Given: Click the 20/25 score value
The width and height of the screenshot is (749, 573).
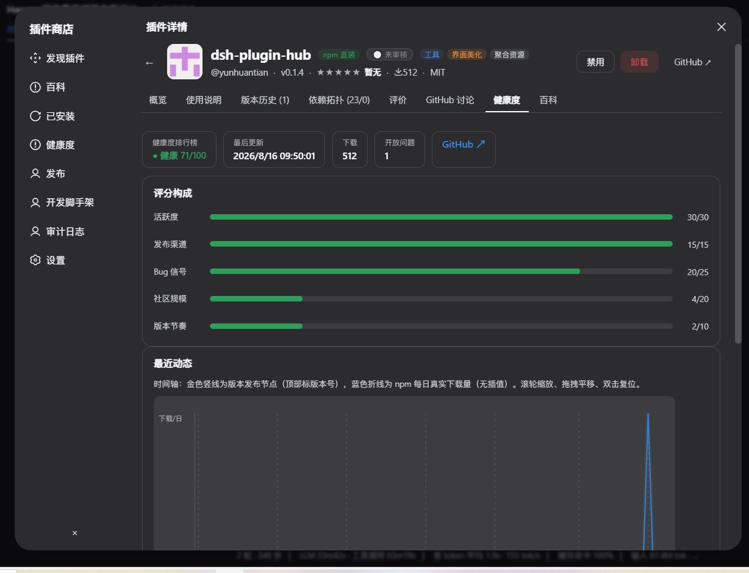Looking at the screenshot, I should [x=698, y=272].
